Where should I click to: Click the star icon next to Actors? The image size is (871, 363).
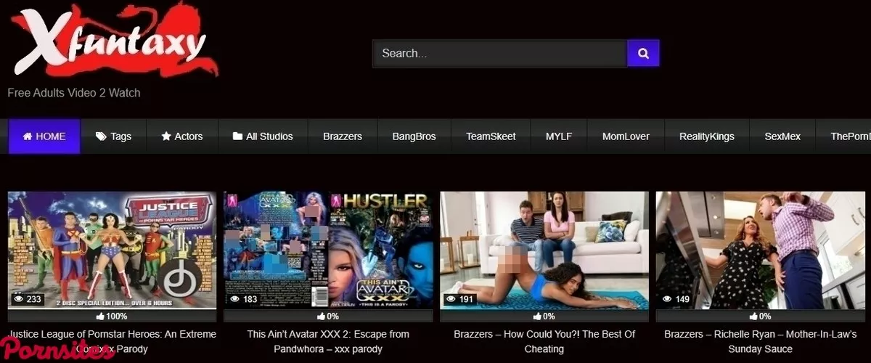coord(166,136)
